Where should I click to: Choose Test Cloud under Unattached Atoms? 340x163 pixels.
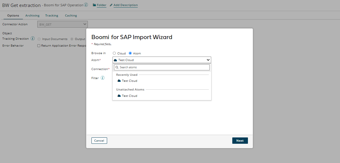click(x=129, y=96)
